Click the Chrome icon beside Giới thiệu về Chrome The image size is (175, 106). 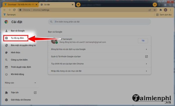(6, 100)
